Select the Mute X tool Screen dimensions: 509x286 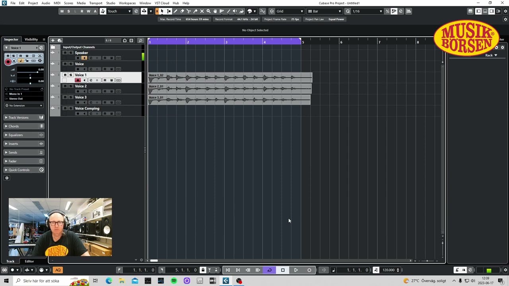coord(202,11)
